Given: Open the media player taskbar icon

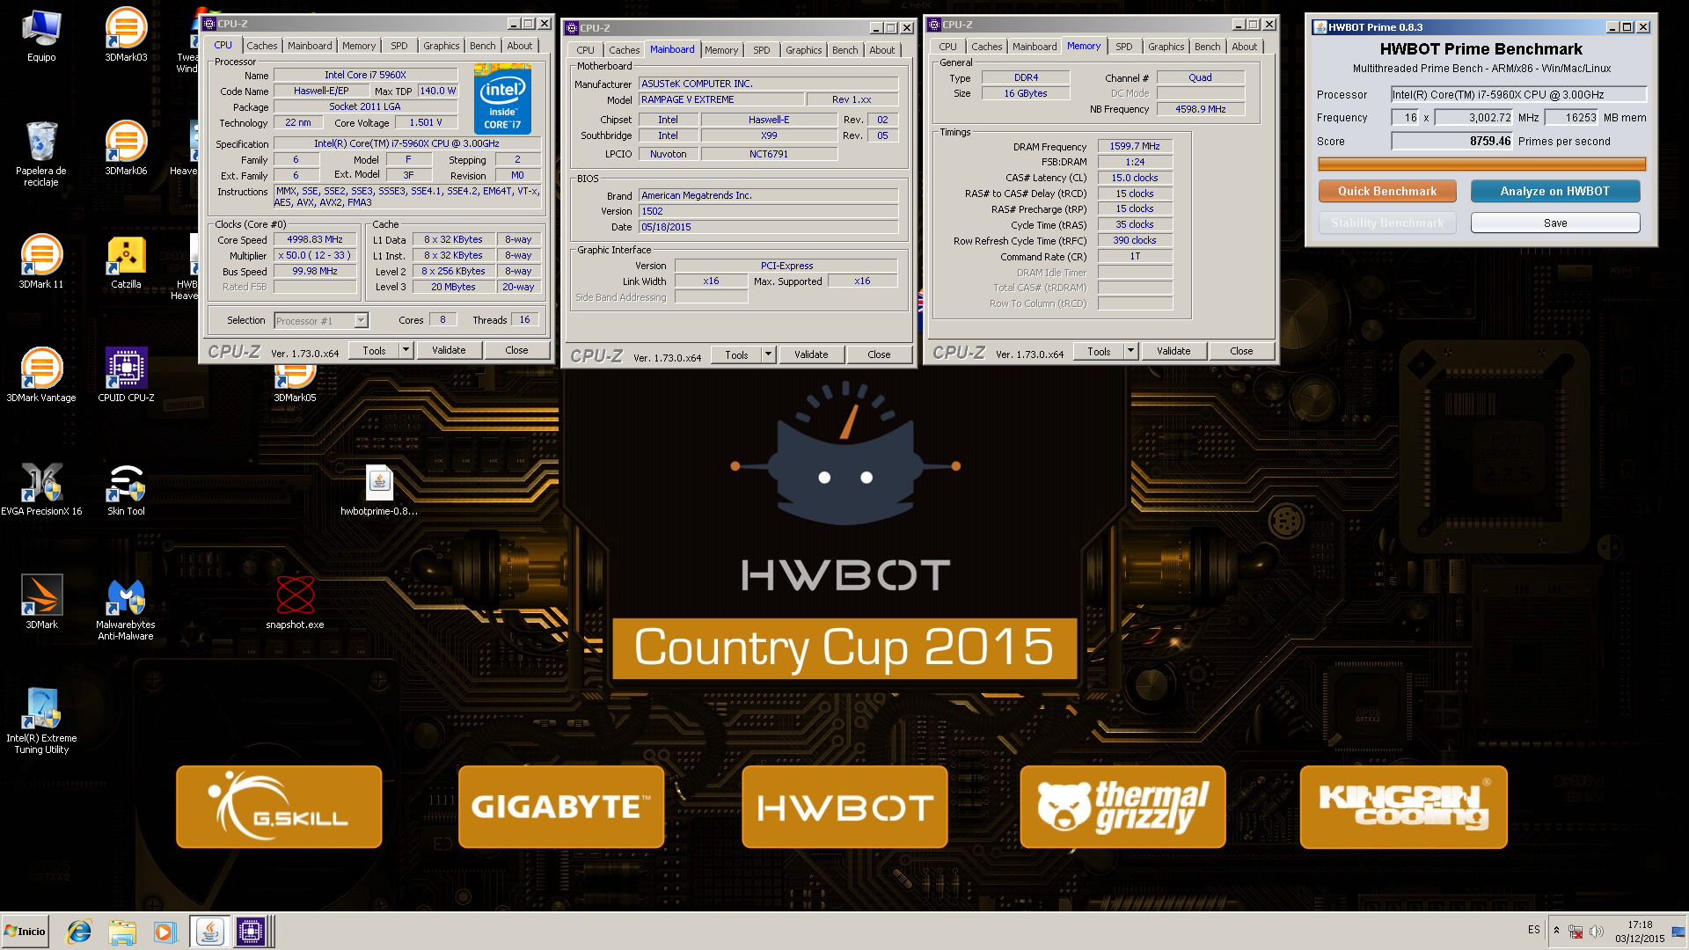Looking at the screenshot, I should tap(165, 932).
